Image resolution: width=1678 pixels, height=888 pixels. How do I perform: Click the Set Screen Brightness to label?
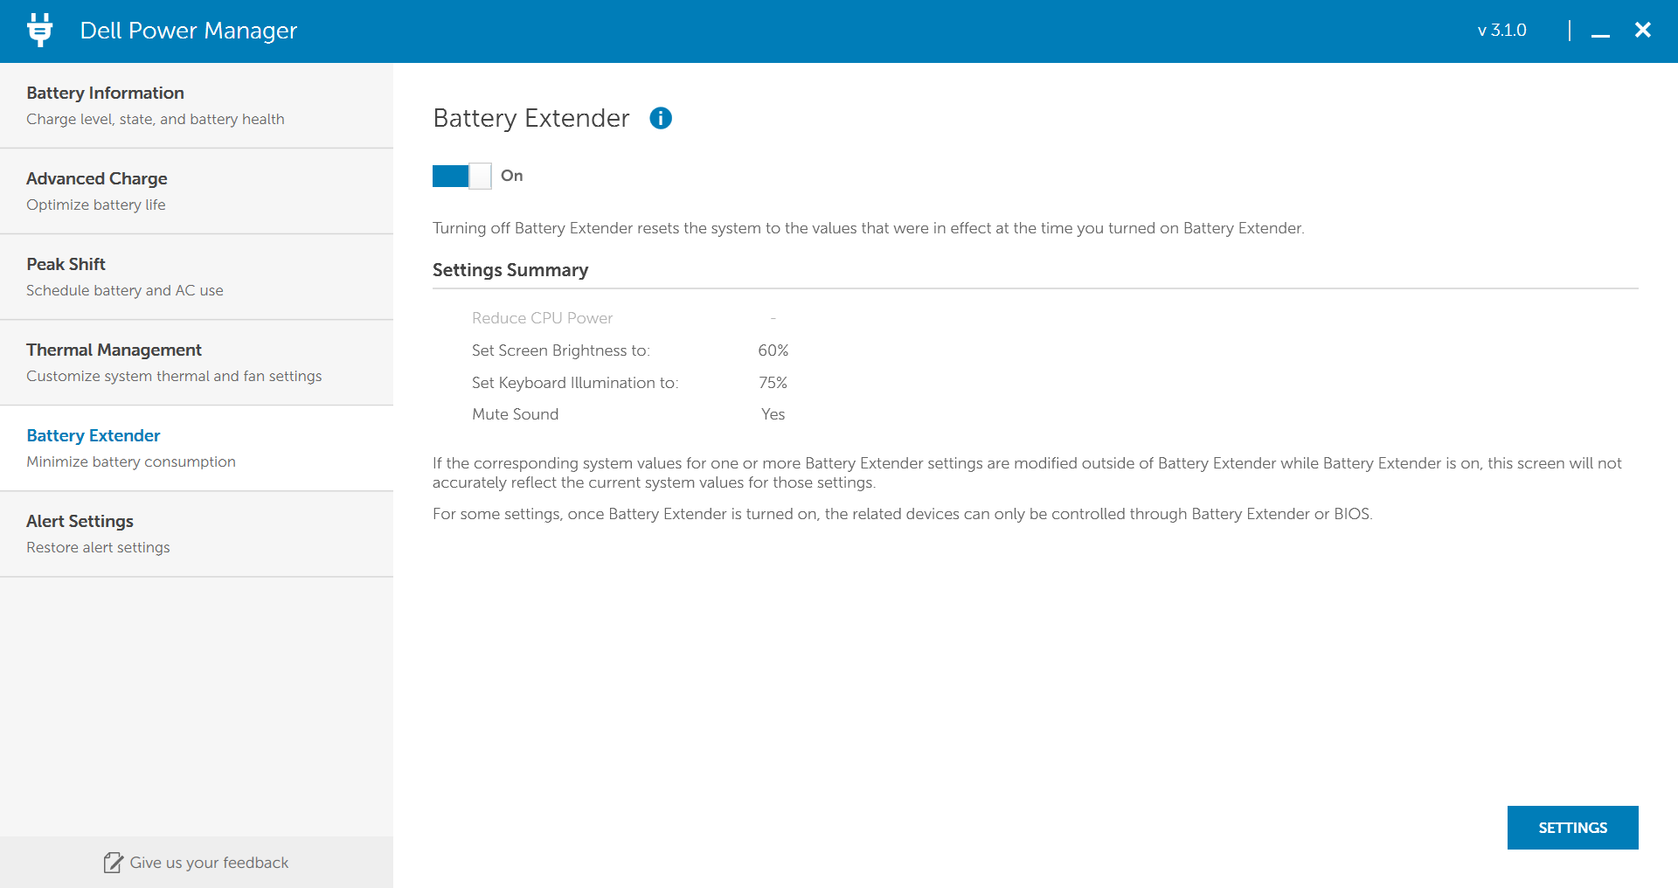561,350
